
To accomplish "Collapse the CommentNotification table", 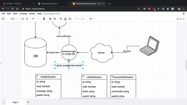I will point(112,76).
